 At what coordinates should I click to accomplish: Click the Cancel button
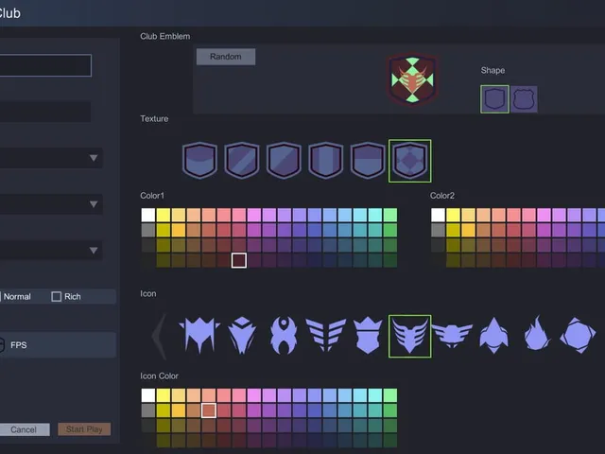(x=24, y=429)
